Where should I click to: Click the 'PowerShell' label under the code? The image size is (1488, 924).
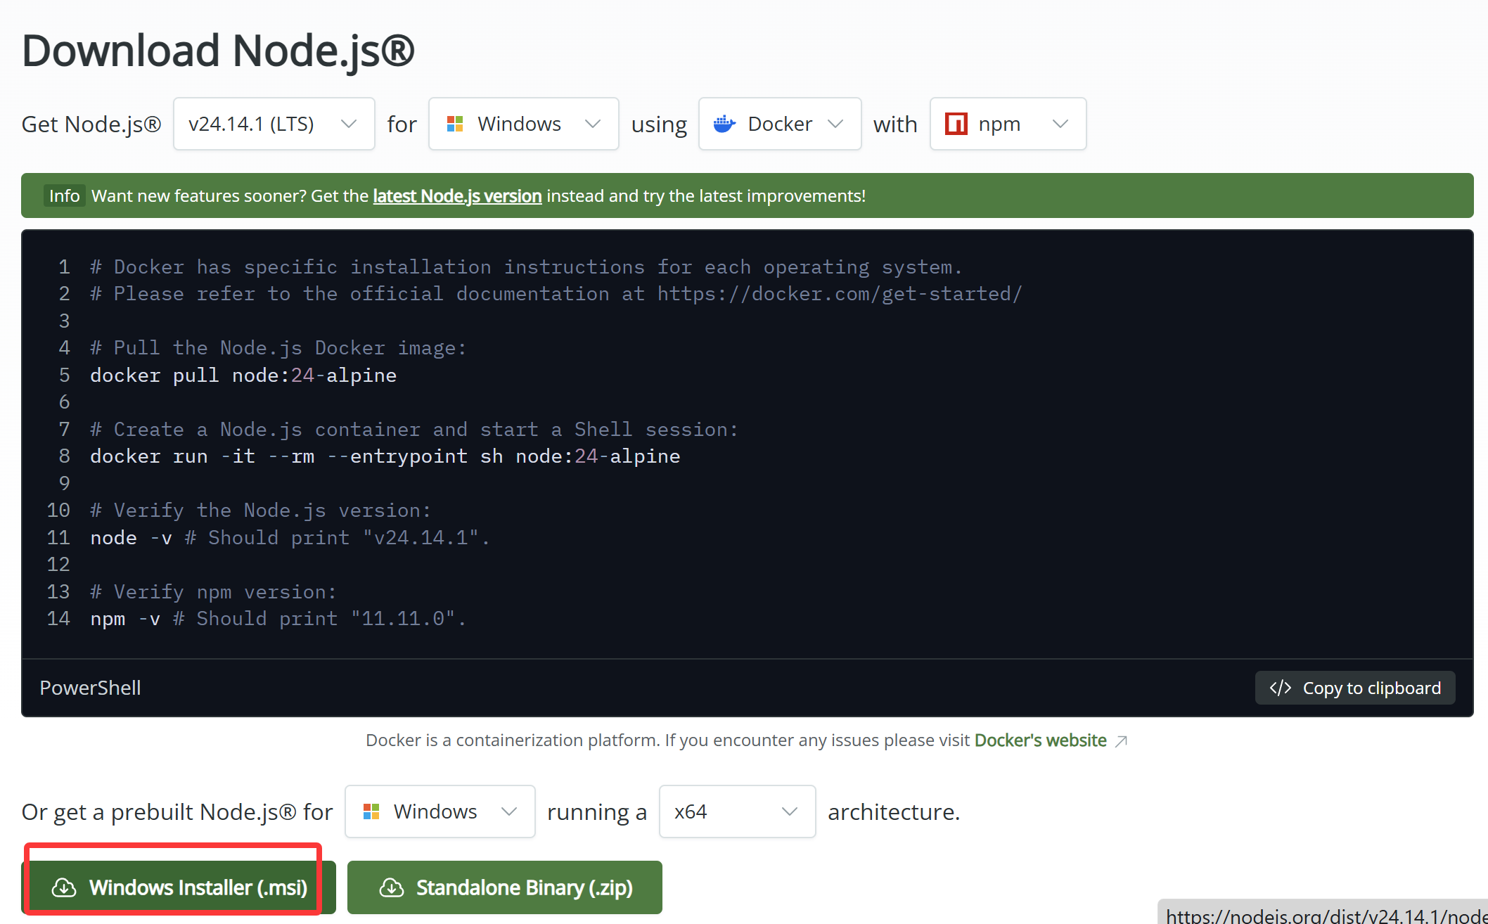pos(90,688)
